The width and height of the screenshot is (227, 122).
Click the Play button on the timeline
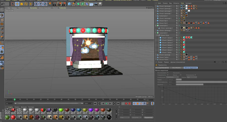(x=106, y=104)
